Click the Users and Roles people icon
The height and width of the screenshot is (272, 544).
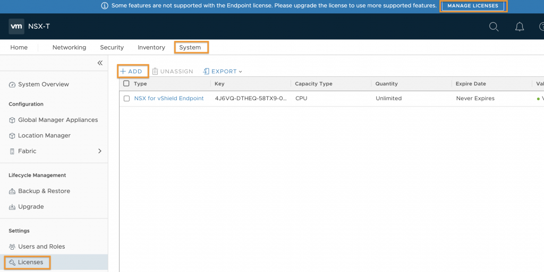pyautogui.click(x=12, y=247)
